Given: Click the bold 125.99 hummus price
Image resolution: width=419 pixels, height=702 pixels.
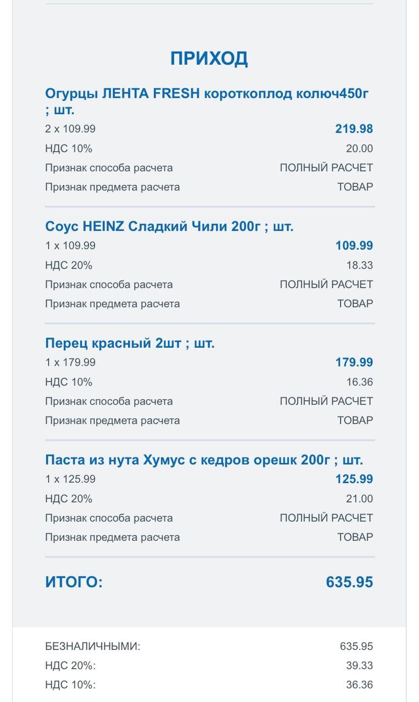Looking at the screenshot, I should tap(354, 479).
